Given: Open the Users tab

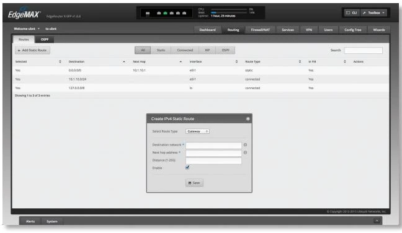Looking at the screenshot, I should click(x=328, y=30).
